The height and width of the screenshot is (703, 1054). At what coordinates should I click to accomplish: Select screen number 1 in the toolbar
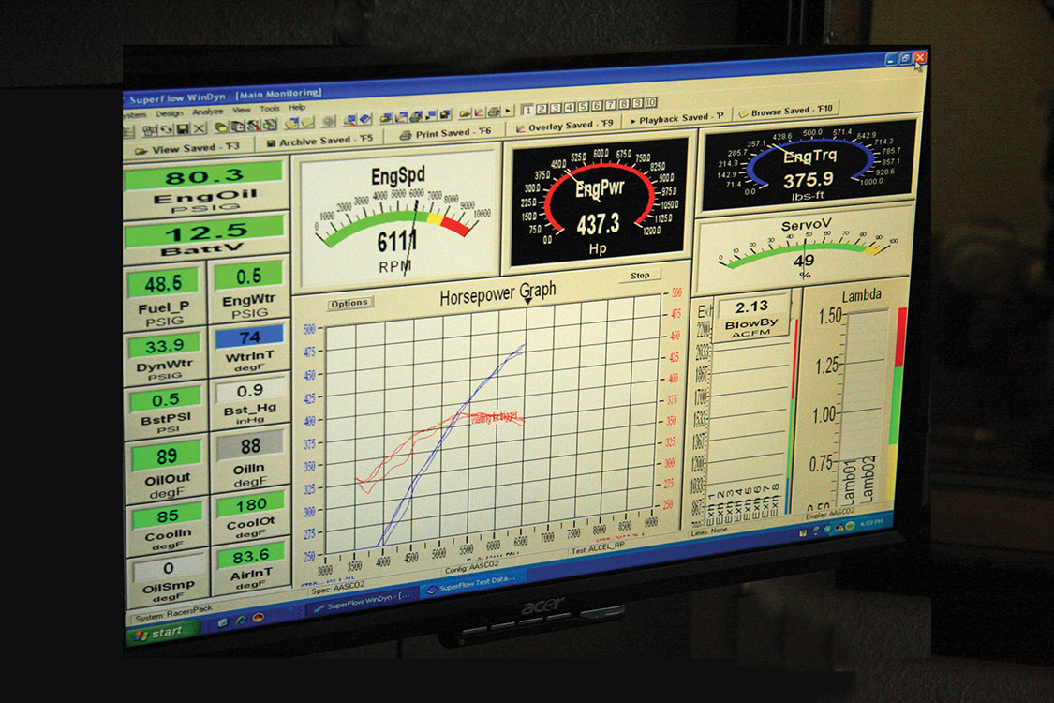point(527,109)
